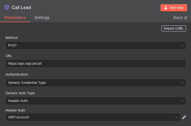Click chevron arrow in VAPI account field
This screenshot has width=191, height=126.
click(176, 117)
